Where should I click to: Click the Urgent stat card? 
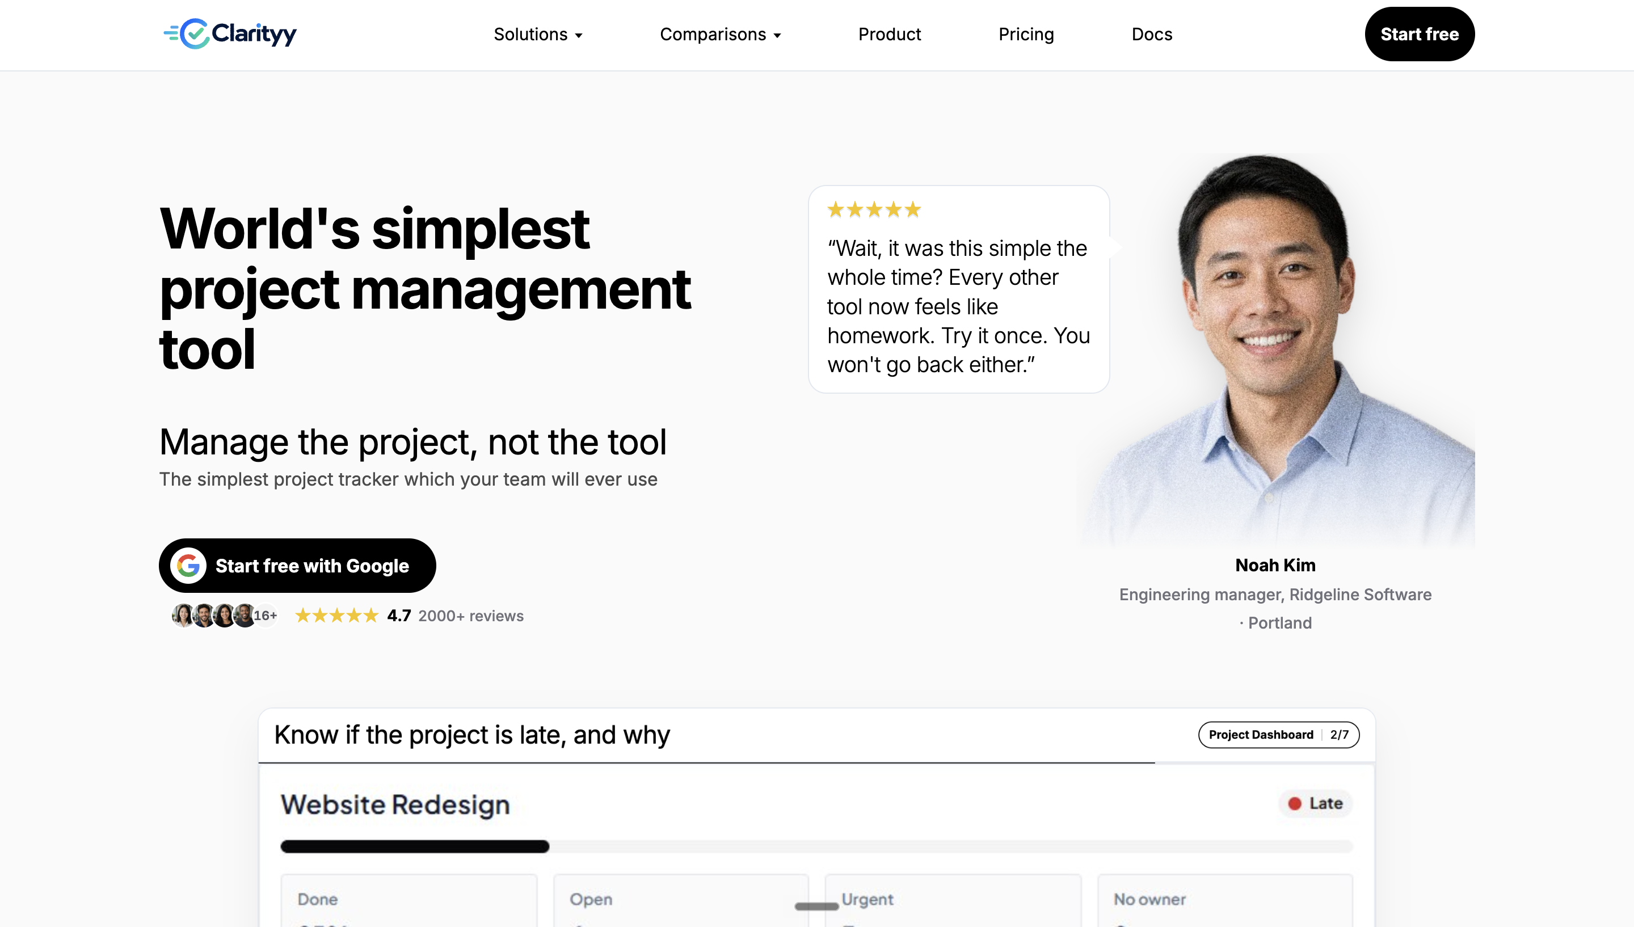coord(953,901)
